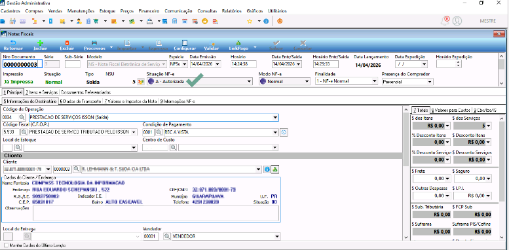Image resolution: width=509 pixels, height=250 pixels.
Task: Click the Horário Expedição spinner arrows
Action: [x=458, y=64]
